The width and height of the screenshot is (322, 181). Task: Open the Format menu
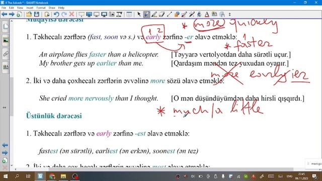41,8
